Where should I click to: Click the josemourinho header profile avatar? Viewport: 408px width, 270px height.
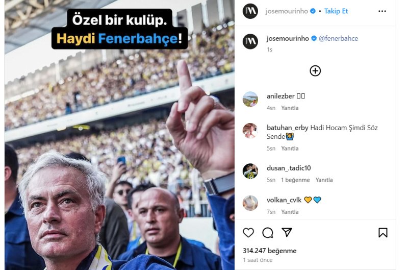pyautogui.click(x=250, y=11)
